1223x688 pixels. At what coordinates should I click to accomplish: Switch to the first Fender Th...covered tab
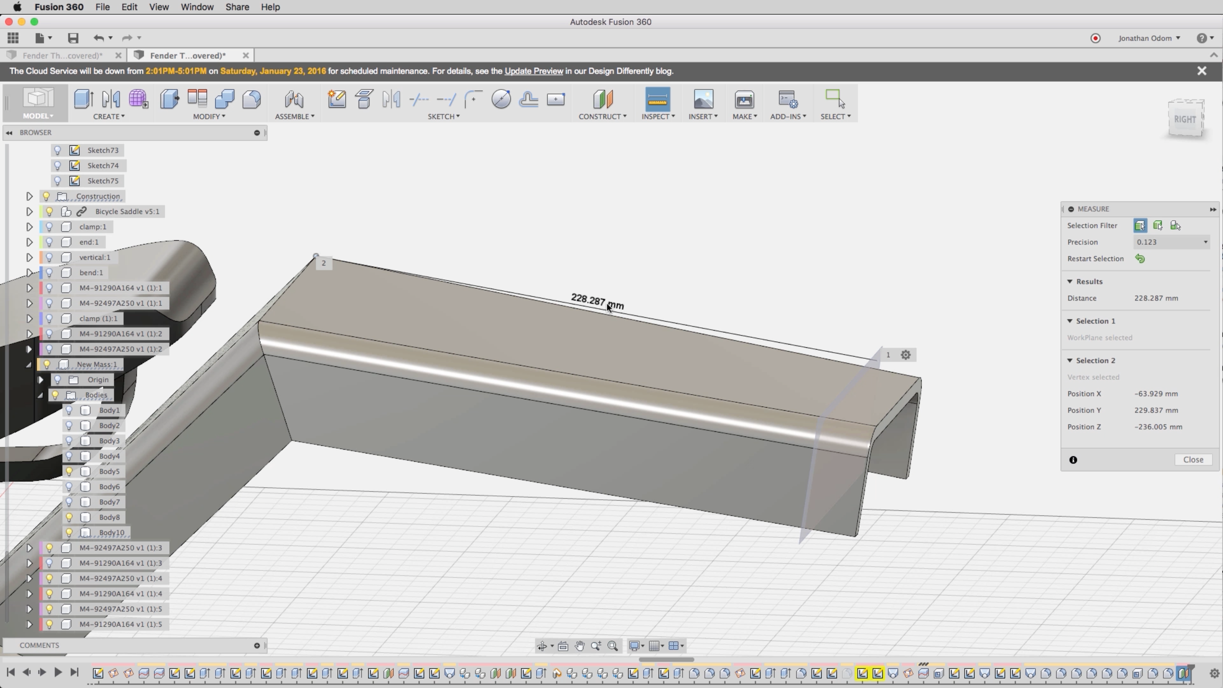(x=62, y=55)
